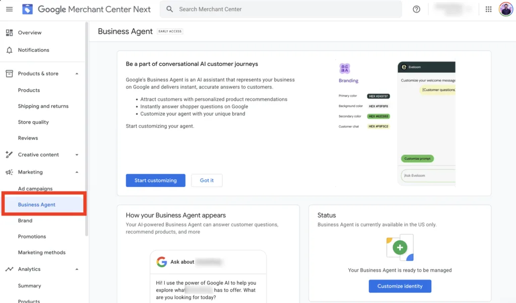Open Ad campaigns under Marketing
Screen dimensions: 516x303
35,189
